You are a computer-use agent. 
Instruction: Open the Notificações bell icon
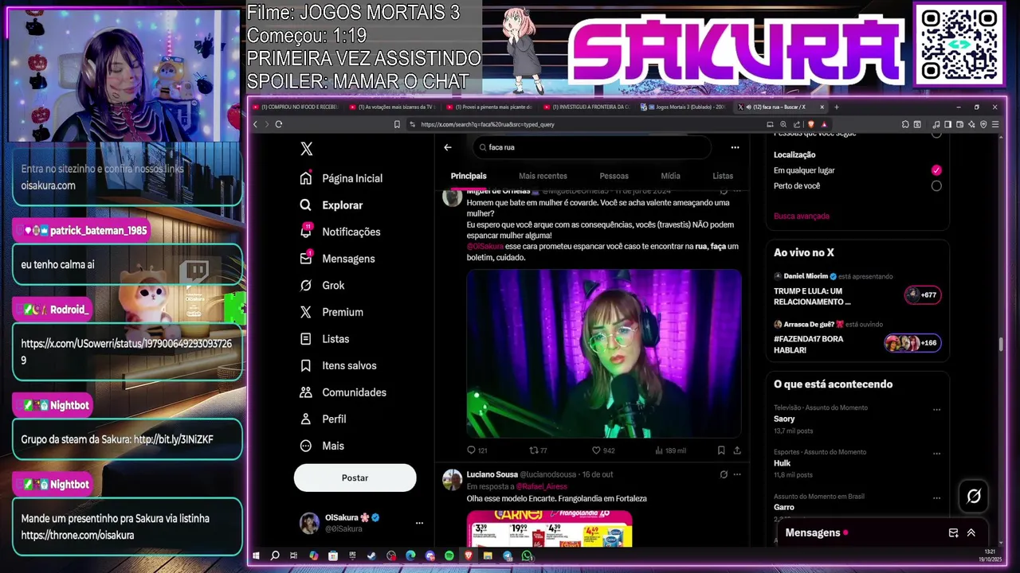[306, 232]
